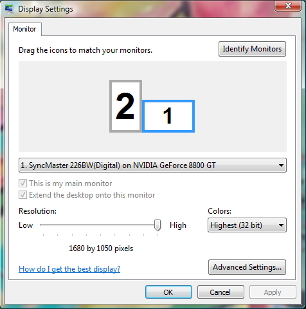Select monitor 1 icon in layout area
Viewport: 306px width, 309px height.
[168, 116]
